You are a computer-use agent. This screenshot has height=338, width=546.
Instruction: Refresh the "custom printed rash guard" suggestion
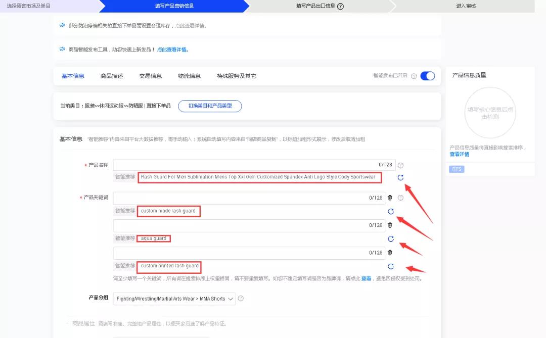pyautogui.click(x=391, y=266)
